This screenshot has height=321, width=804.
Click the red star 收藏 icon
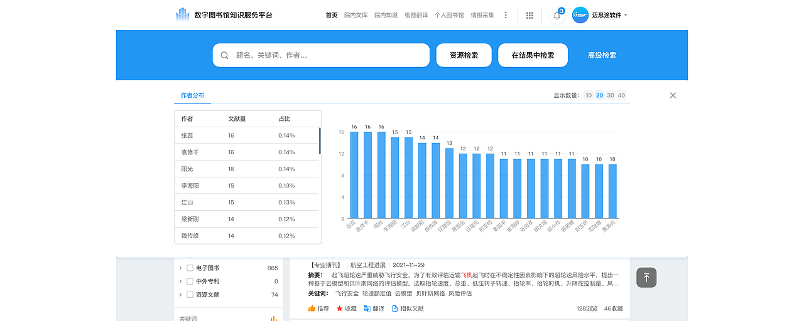[x=340, y=308]
